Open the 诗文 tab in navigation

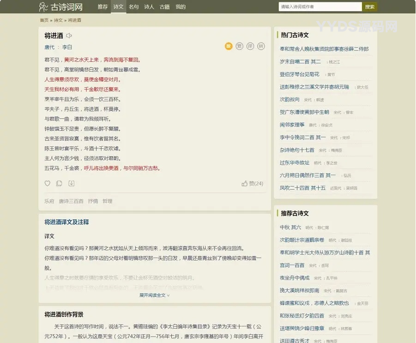pos(118,7)
